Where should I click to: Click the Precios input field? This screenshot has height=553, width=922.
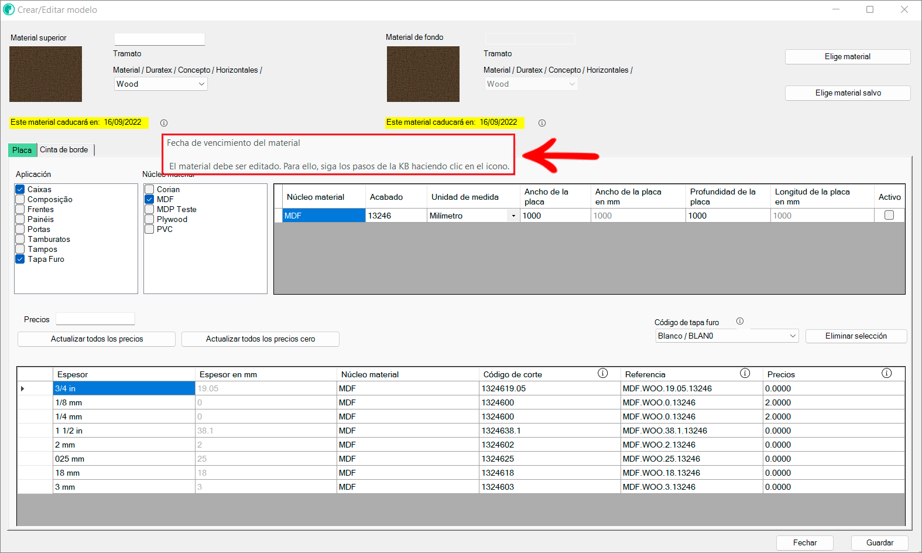pos(95,319)
